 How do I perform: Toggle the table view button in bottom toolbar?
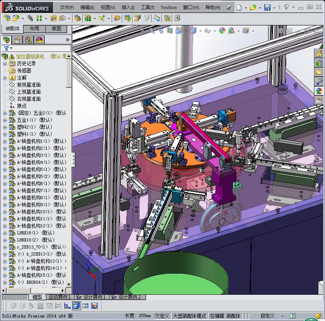click(85, 306)
